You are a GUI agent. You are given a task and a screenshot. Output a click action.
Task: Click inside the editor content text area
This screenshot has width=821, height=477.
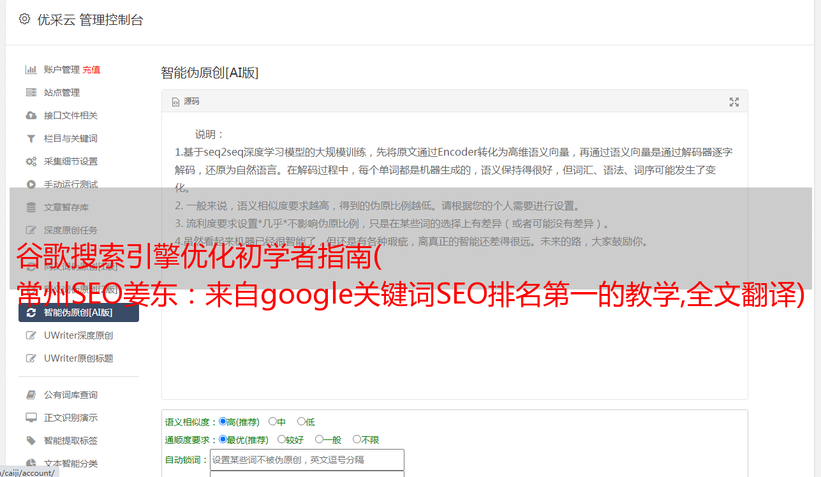pyautogui.click(x=454, y=256)
